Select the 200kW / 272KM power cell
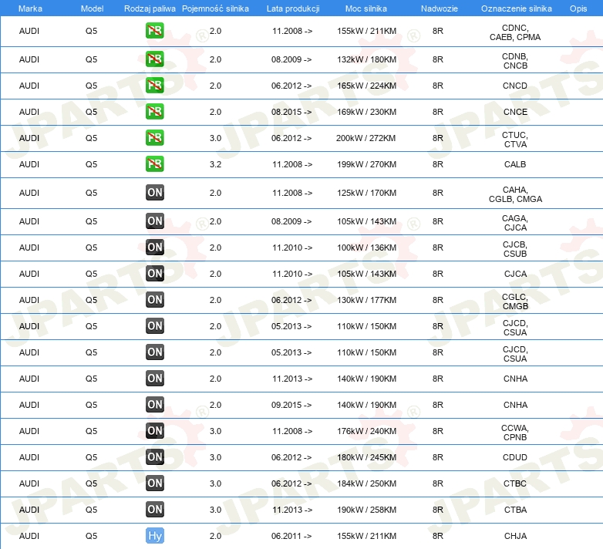Image resolution: width=603 pixels, height=549 pixels. pyautogui.click(x=366, y=138)
